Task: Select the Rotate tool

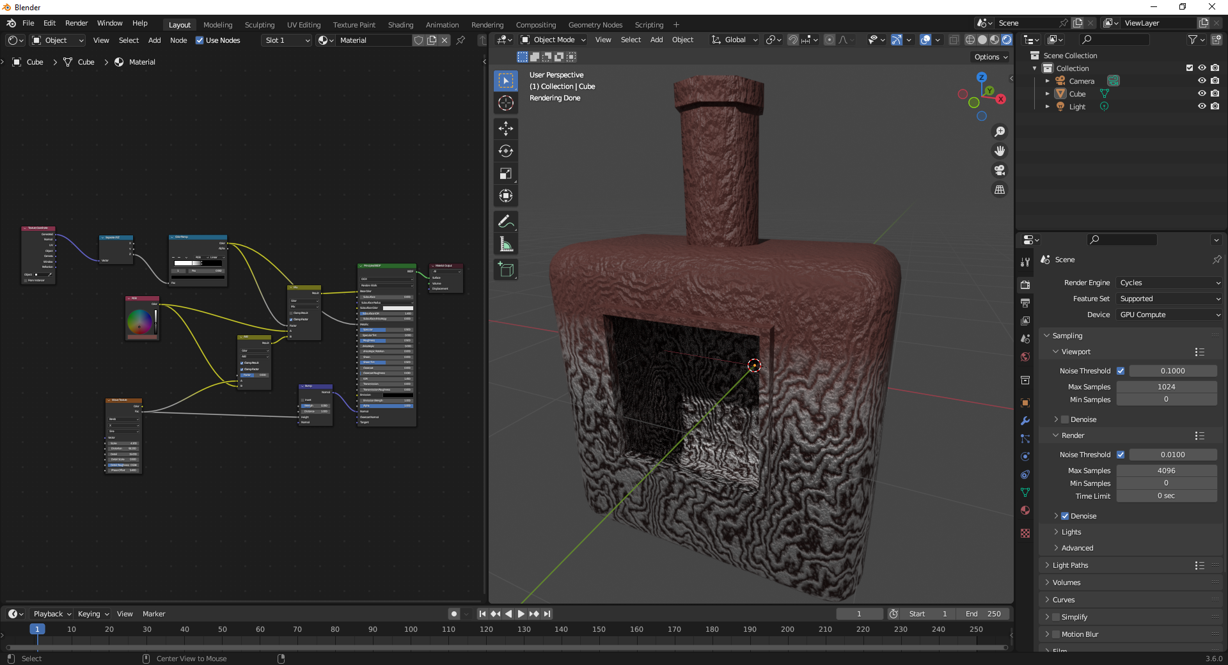Action: [506, 151]
